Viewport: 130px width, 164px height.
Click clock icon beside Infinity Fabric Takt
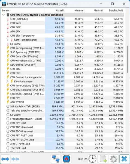(x=8, y=107)
